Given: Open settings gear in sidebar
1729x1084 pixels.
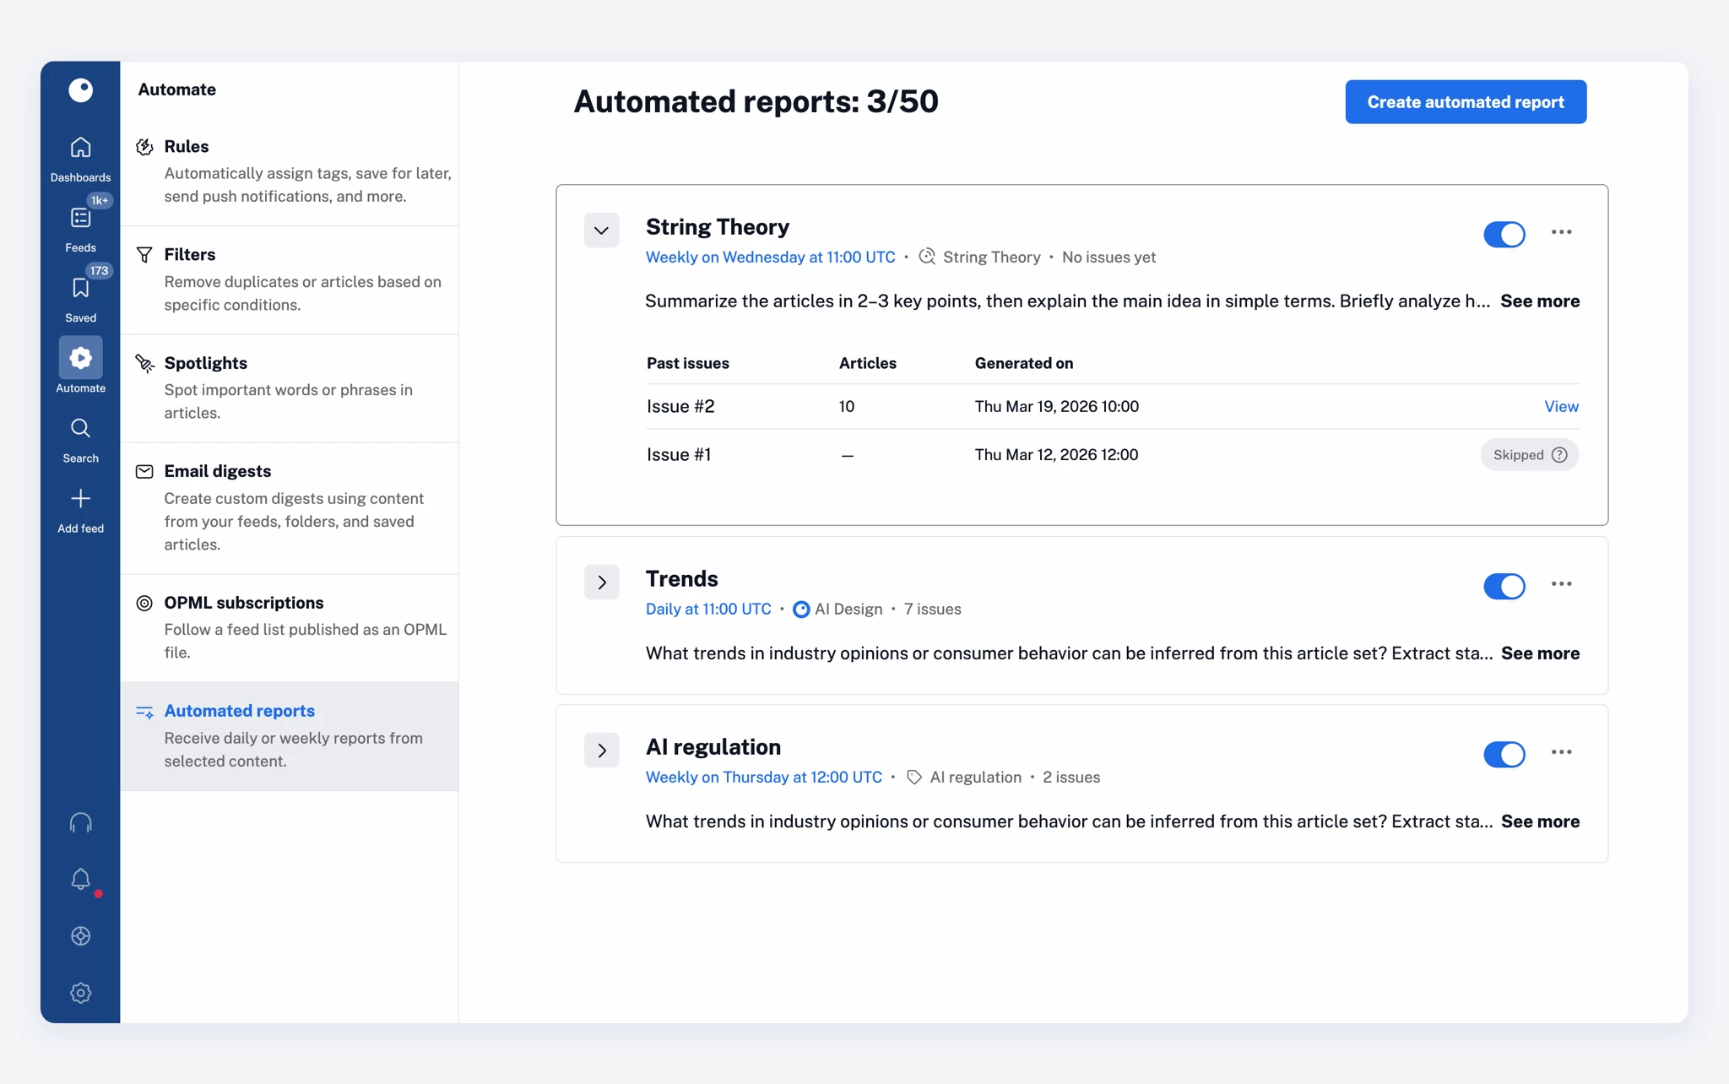Looking at the screenshot, I should tap(80, 993).
